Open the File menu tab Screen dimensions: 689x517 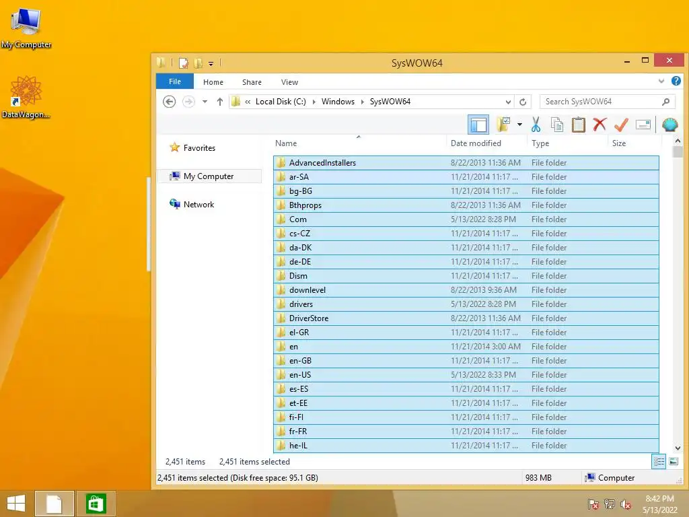tap(175, 81)
